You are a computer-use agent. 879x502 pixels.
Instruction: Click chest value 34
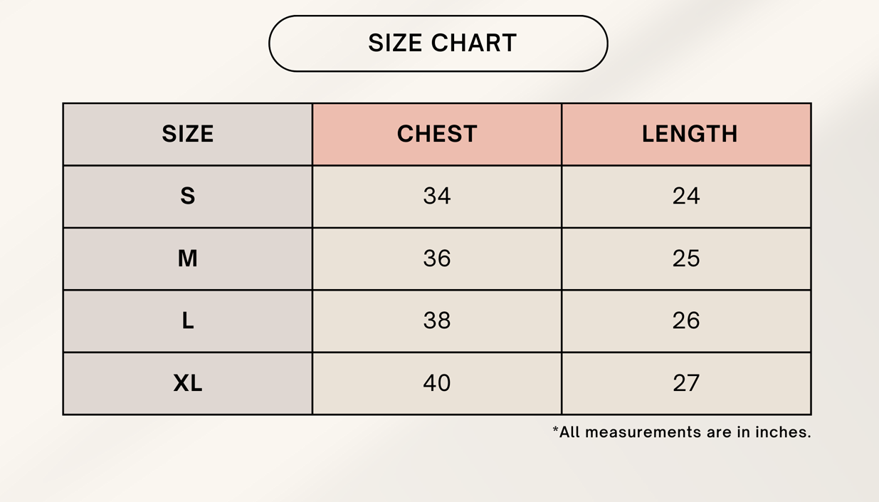click(437, 197)
